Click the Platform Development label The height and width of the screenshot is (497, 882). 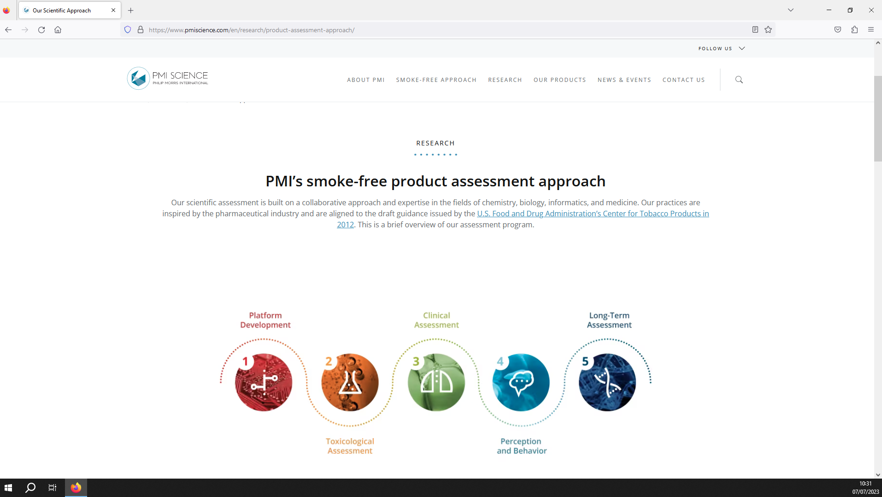(265, 320)
